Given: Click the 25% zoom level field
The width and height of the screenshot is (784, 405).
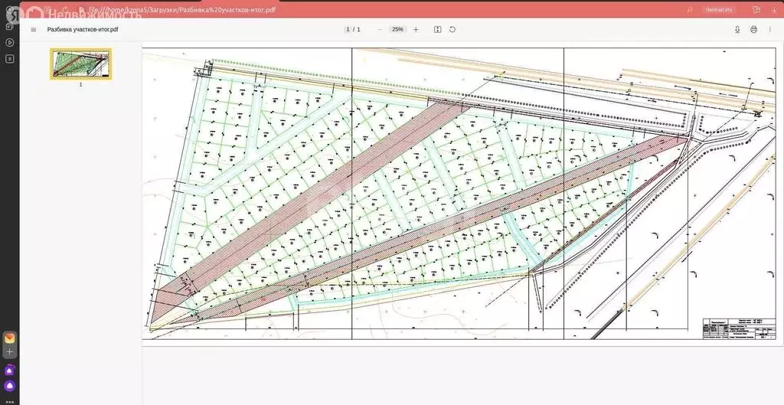Looking at the screenshot, I should [x=397, y=30].
